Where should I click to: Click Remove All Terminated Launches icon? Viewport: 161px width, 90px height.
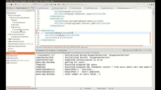[x=128, y=50]
